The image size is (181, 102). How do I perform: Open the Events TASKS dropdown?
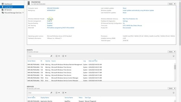(172, 52)
